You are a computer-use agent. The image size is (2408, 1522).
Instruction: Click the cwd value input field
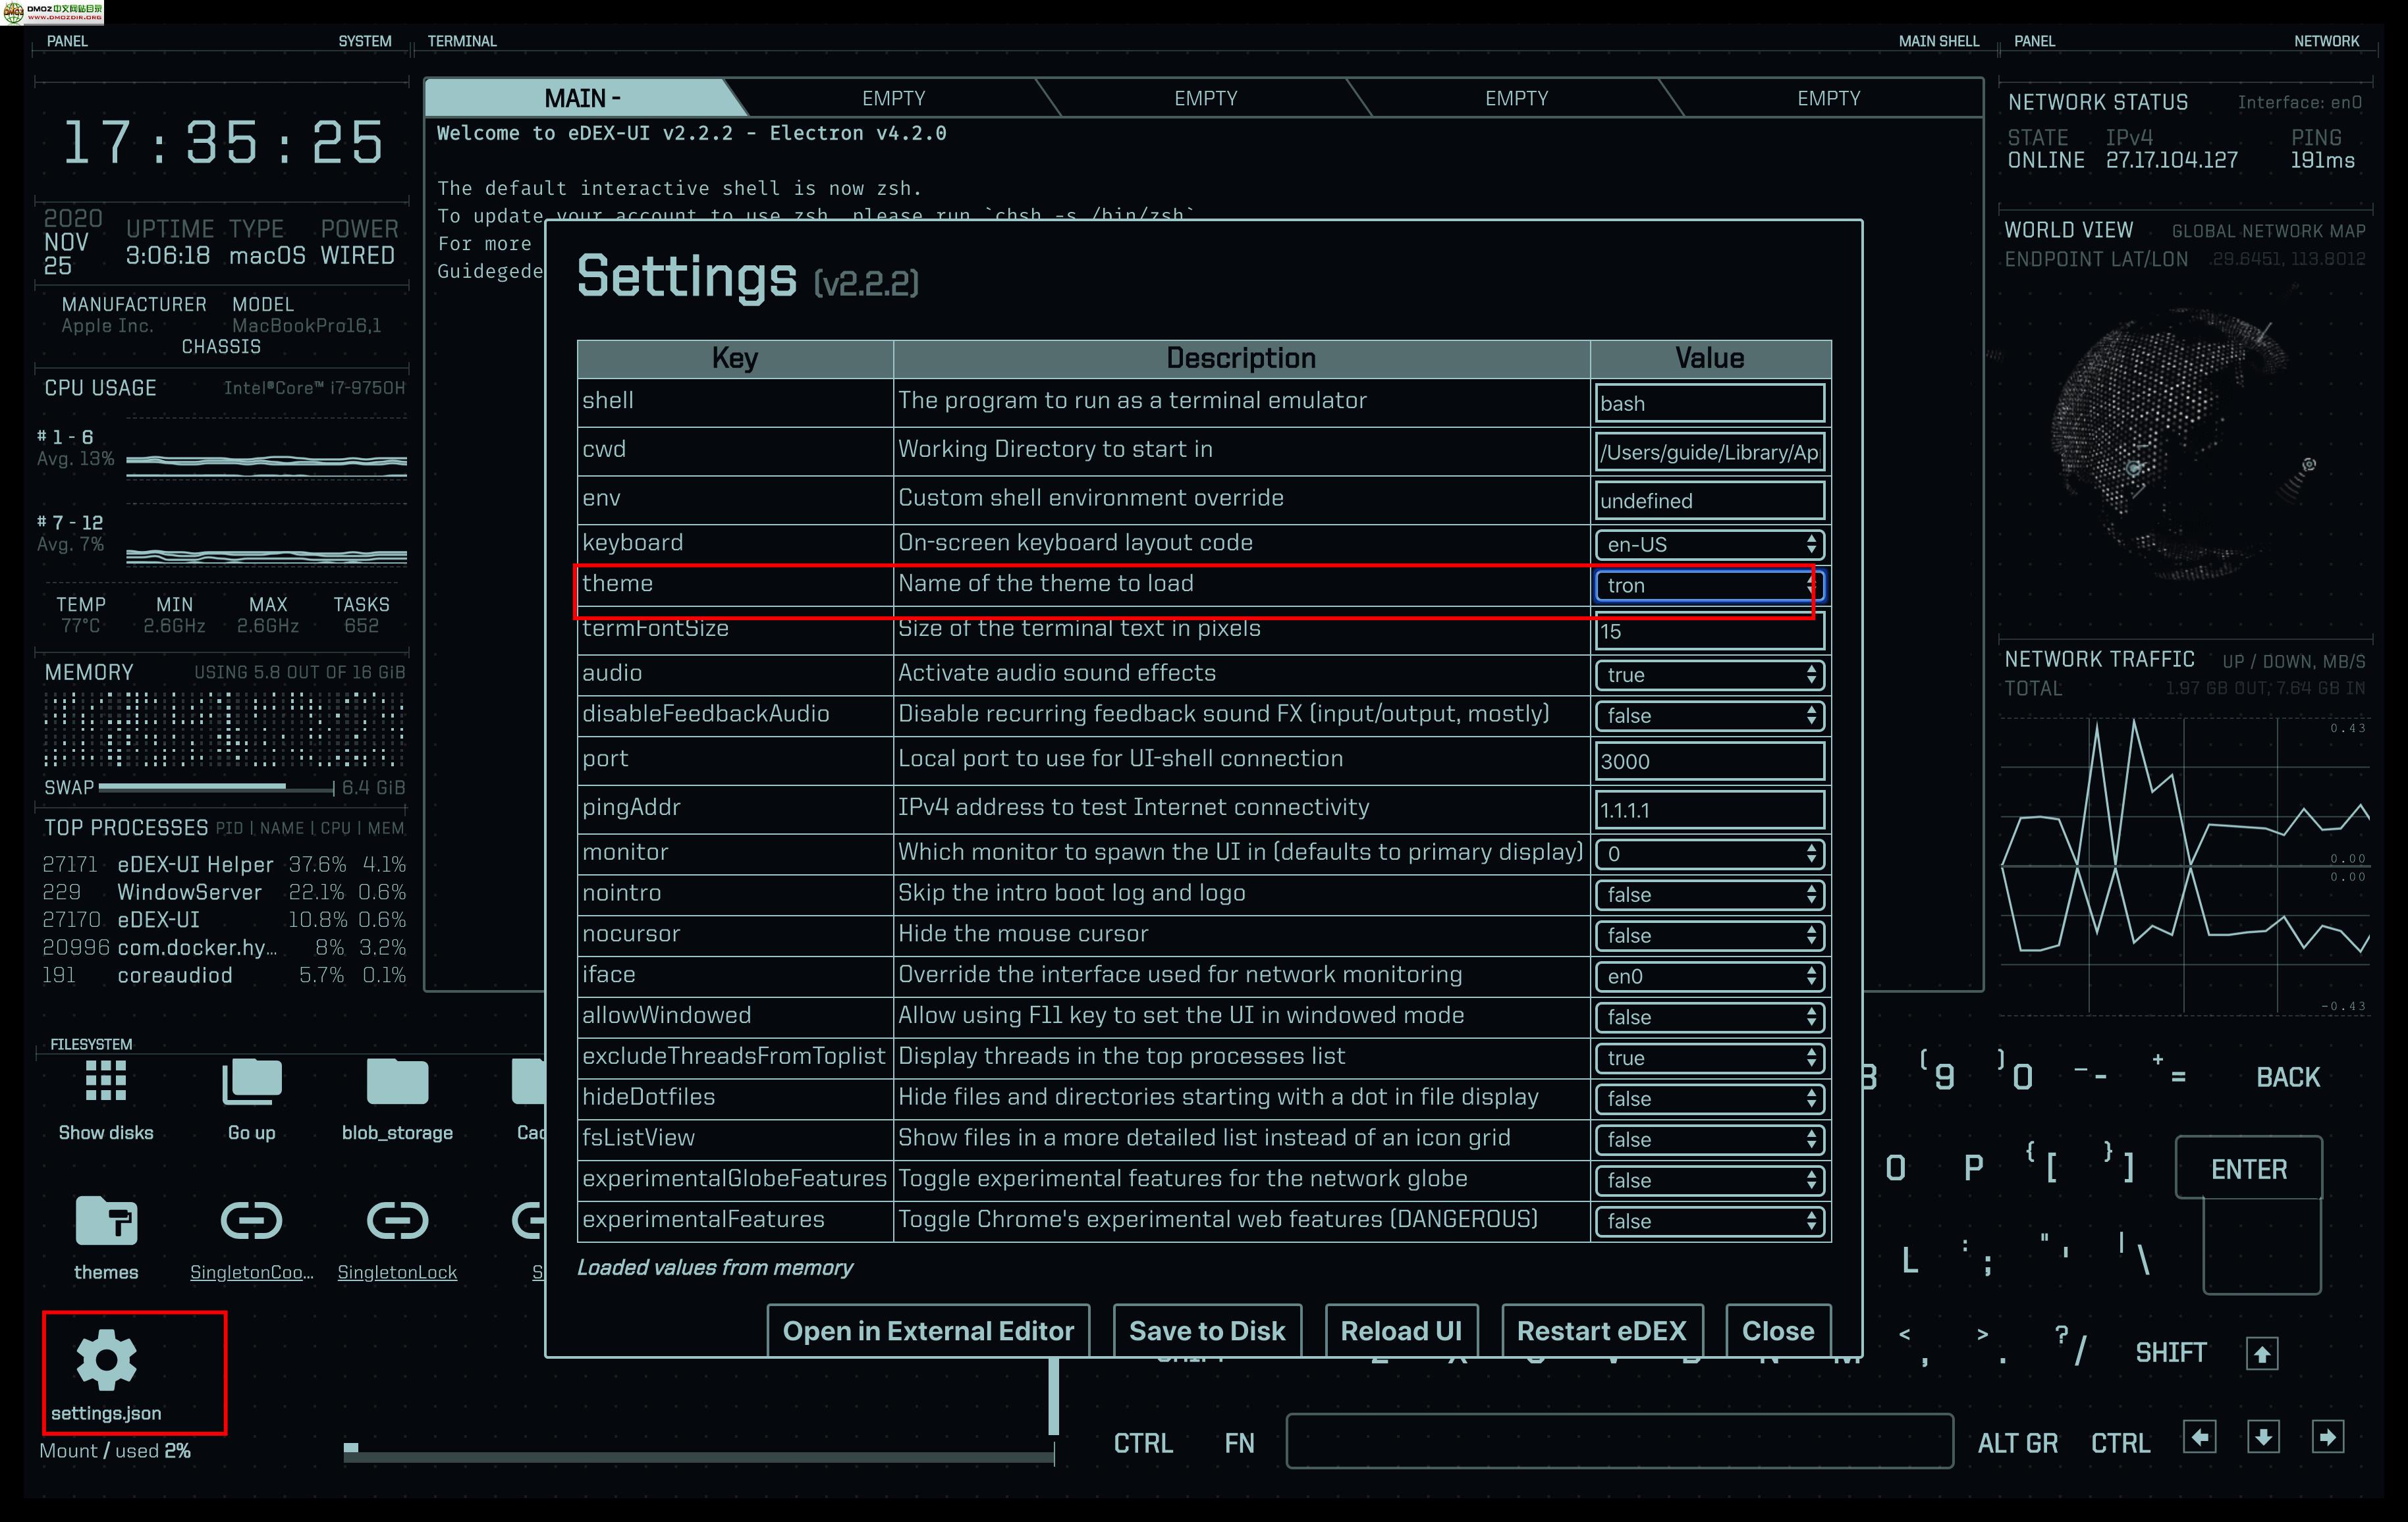coord(1709,452)
